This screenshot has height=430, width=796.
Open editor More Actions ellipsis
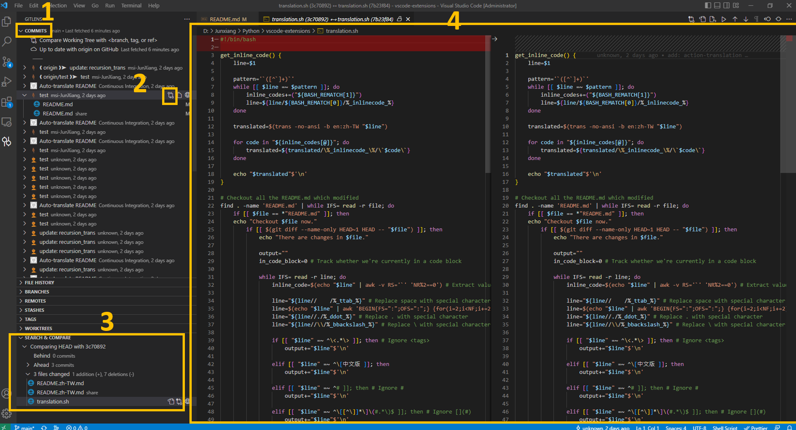pyautogui.click(x=789, y=19)
